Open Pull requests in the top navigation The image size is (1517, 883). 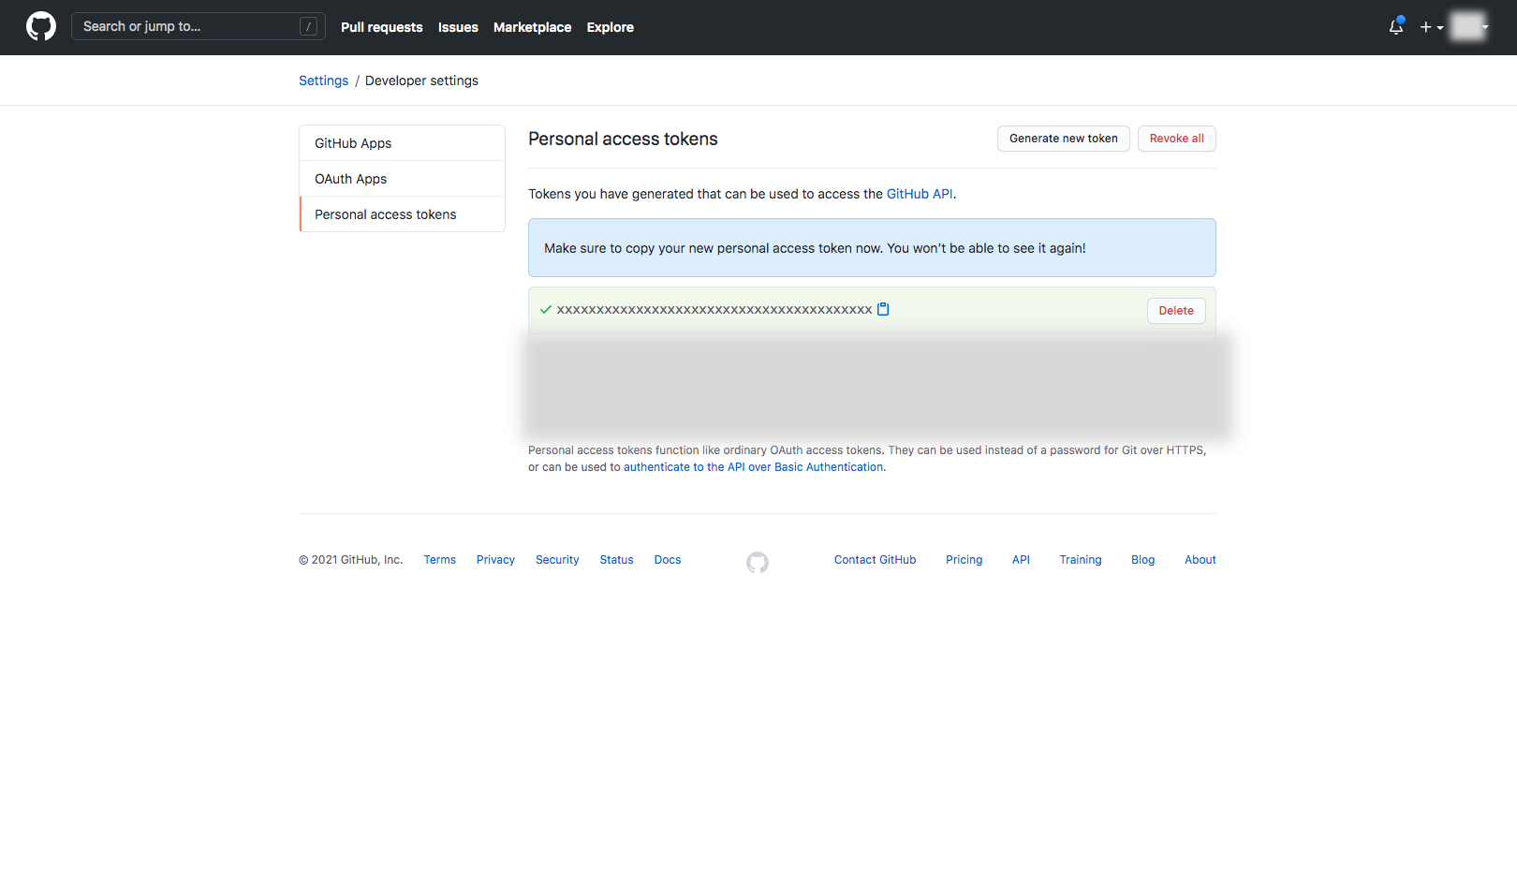[381, 27]
